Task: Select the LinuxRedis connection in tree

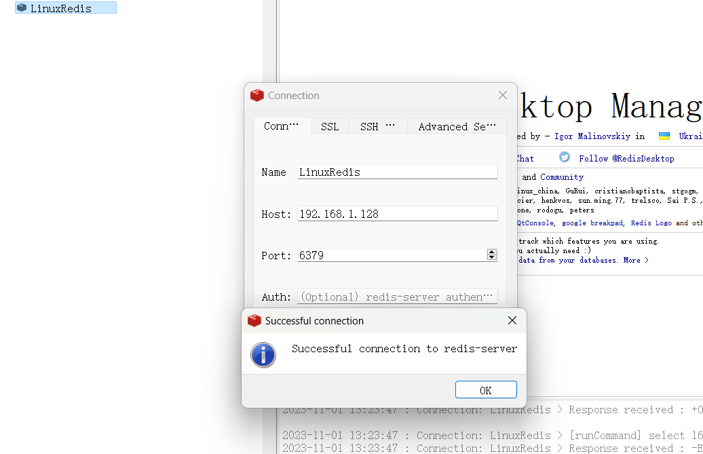Action: coord(65,7)
